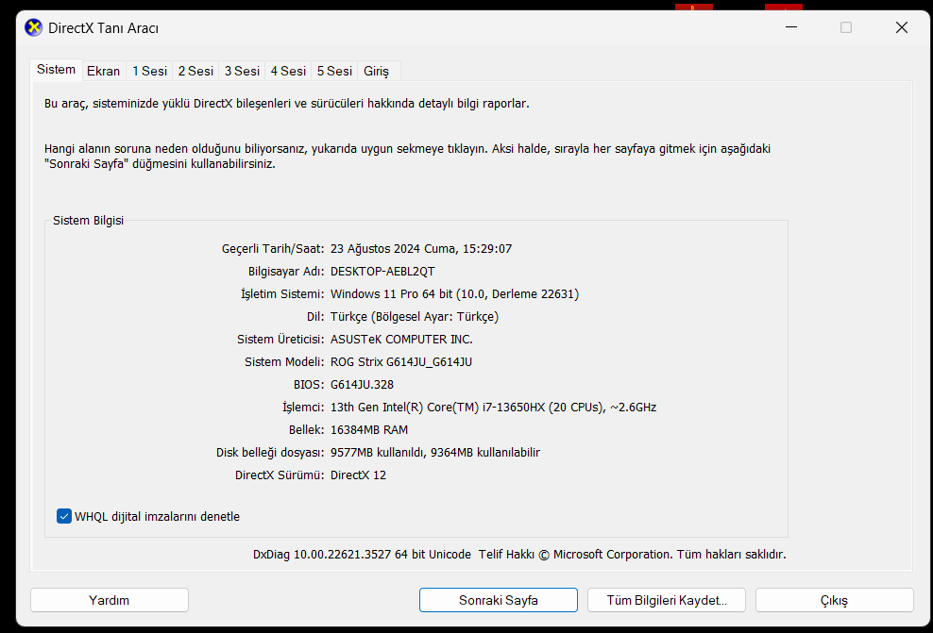Open the 2 Sesi tab
The height and width of the screenshot is (633, 933).
tap(195, 72)
